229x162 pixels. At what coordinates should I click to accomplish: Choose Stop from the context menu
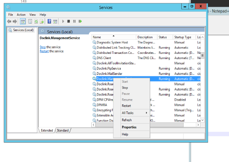pyautogui.click(x=125, y=88)
